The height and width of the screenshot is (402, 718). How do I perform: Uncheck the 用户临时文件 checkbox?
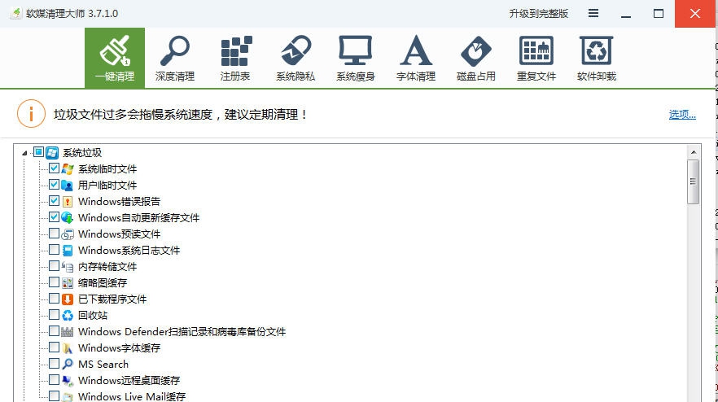coord(54,185)
